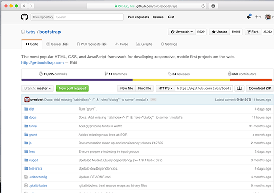Screen dimensions: 274x193
Task: Click the dist folder icon
Action: click(26, 109)
